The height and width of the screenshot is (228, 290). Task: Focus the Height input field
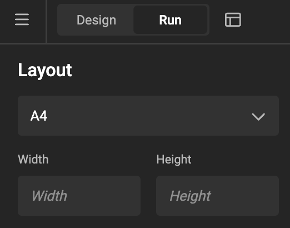pos(217,196)
